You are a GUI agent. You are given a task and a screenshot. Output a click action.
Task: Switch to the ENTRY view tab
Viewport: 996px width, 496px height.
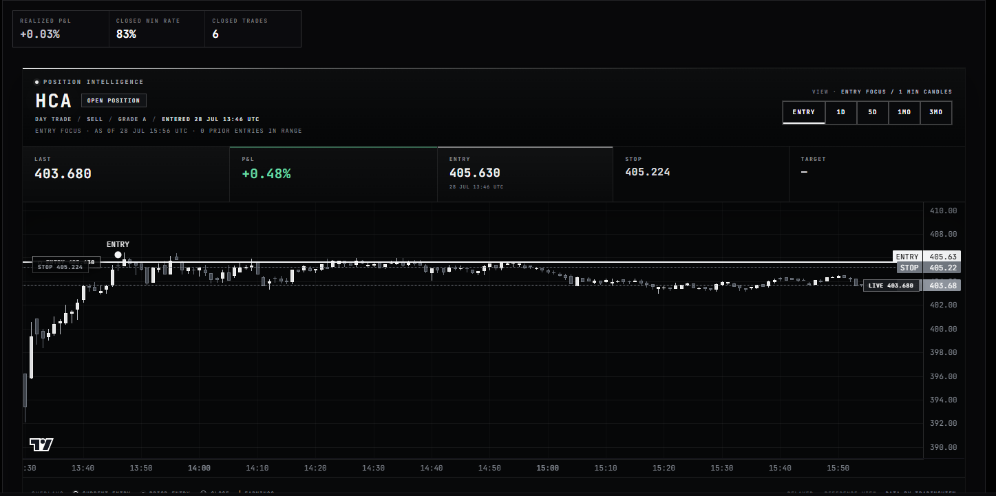click(803, 112)
